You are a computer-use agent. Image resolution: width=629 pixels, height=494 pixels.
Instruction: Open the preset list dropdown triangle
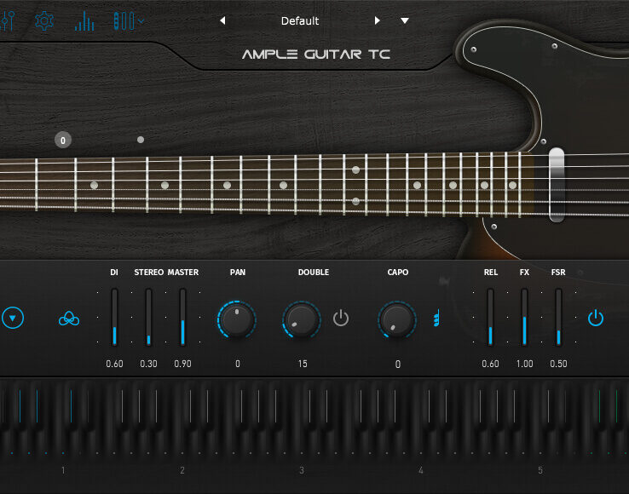[405, 20]
